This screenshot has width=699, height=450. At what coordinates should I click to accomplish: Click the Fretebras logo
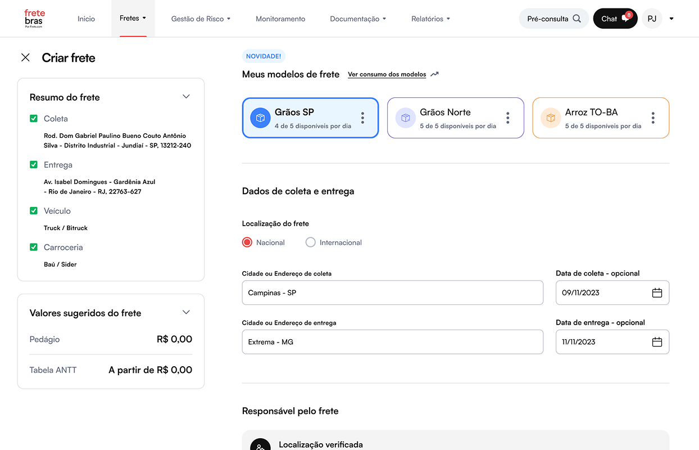(x=34, y=19)
